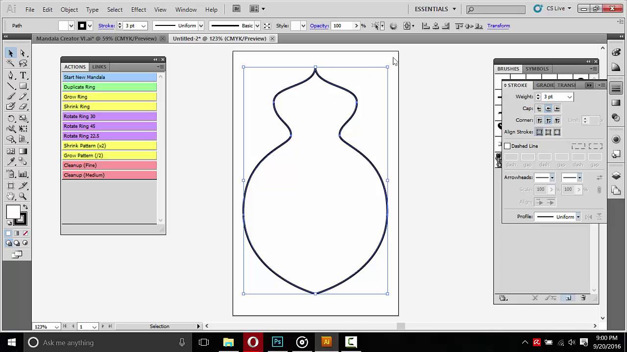This screenshot has width=627, height=352.
Task: Align Stroke to Outside button
Action: (x=557, y=132)
